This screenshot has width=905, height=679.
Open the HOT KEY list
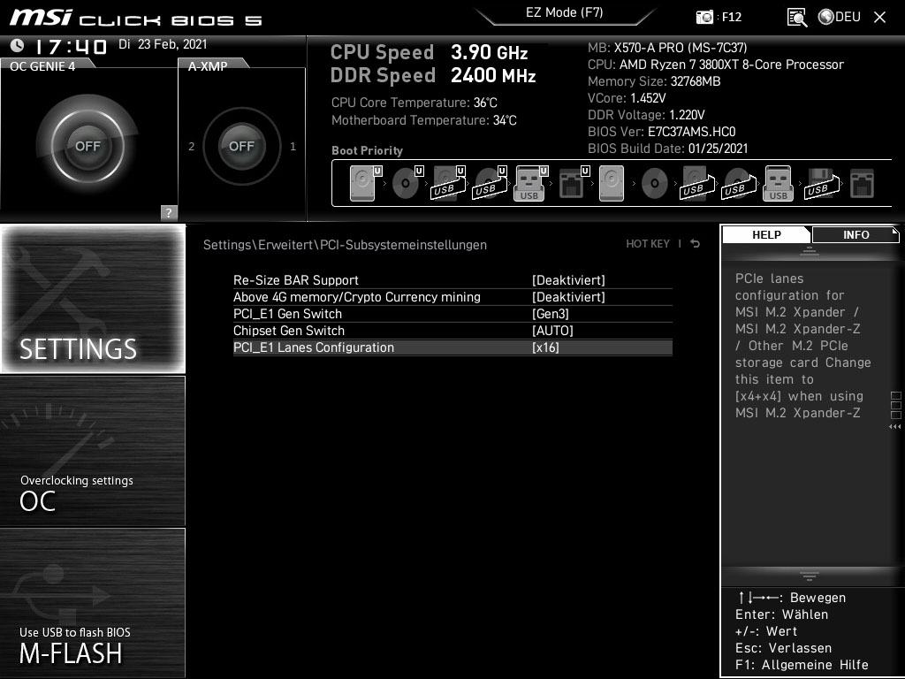tap(648, 244)
